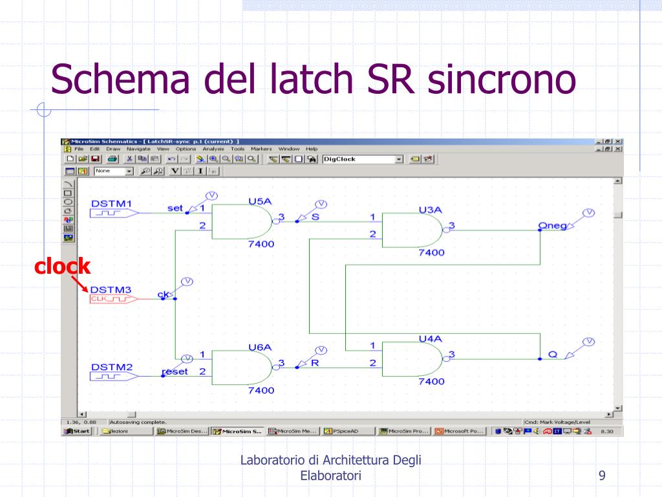This screenshot has width=662, height=497.
Task: Open the Tools menu
Action: coord(237,149)
